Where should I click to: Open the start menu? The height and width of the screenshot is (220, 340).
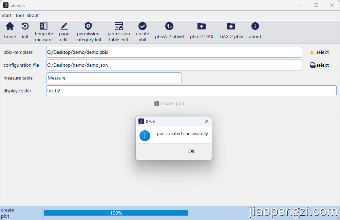coord(7,15)
